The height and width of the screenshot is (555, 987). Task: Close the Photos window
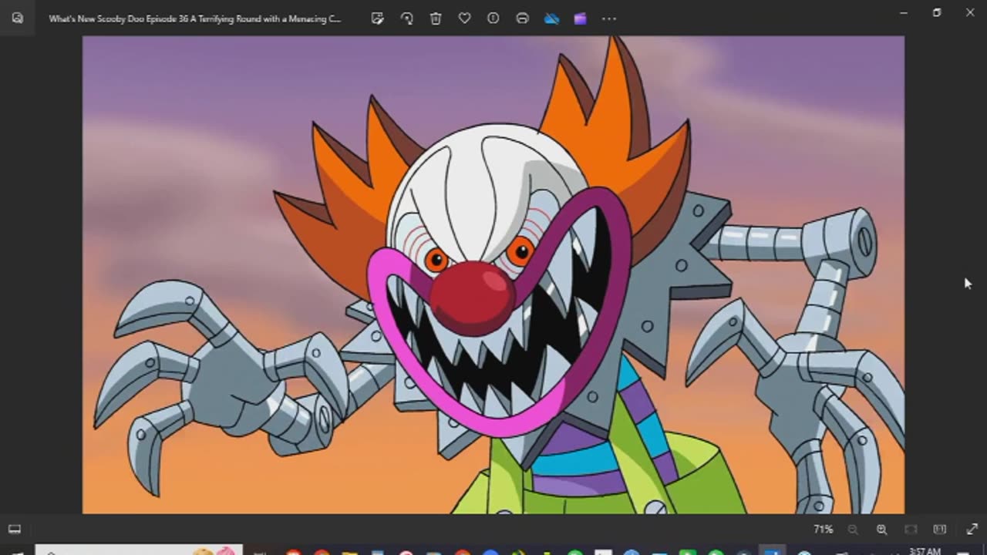[970, 13]
